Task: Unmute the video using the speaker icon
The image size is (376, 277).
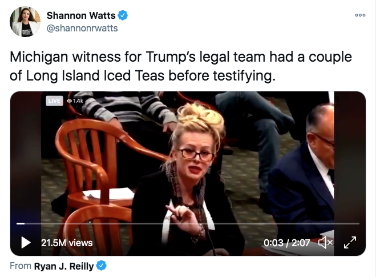Action: (x=325, y=242)
